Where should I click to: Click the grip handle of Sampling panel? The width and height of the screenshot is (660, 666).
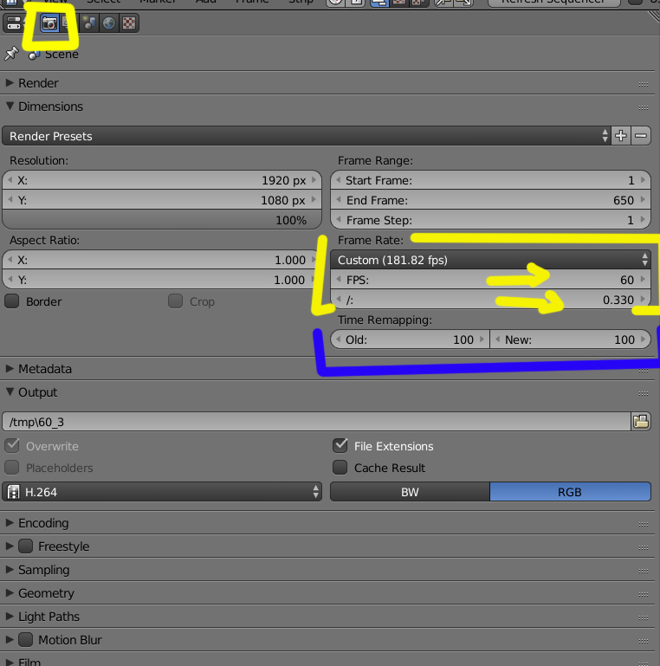click(644, 571)
